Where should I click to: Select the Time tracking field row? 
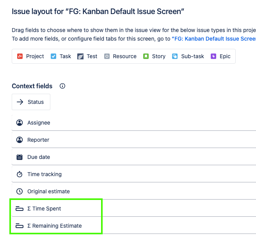[x=134, y=174]
